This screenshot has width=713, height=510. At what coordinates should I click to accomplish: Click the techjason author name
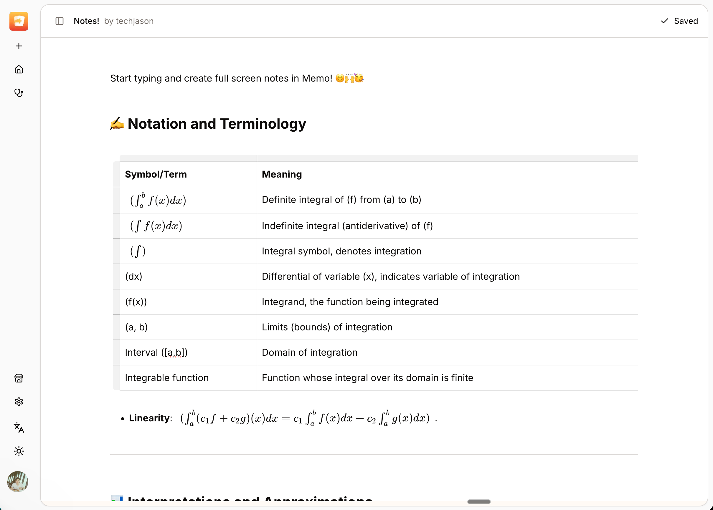pyautogui.click(x=135, y=21)
